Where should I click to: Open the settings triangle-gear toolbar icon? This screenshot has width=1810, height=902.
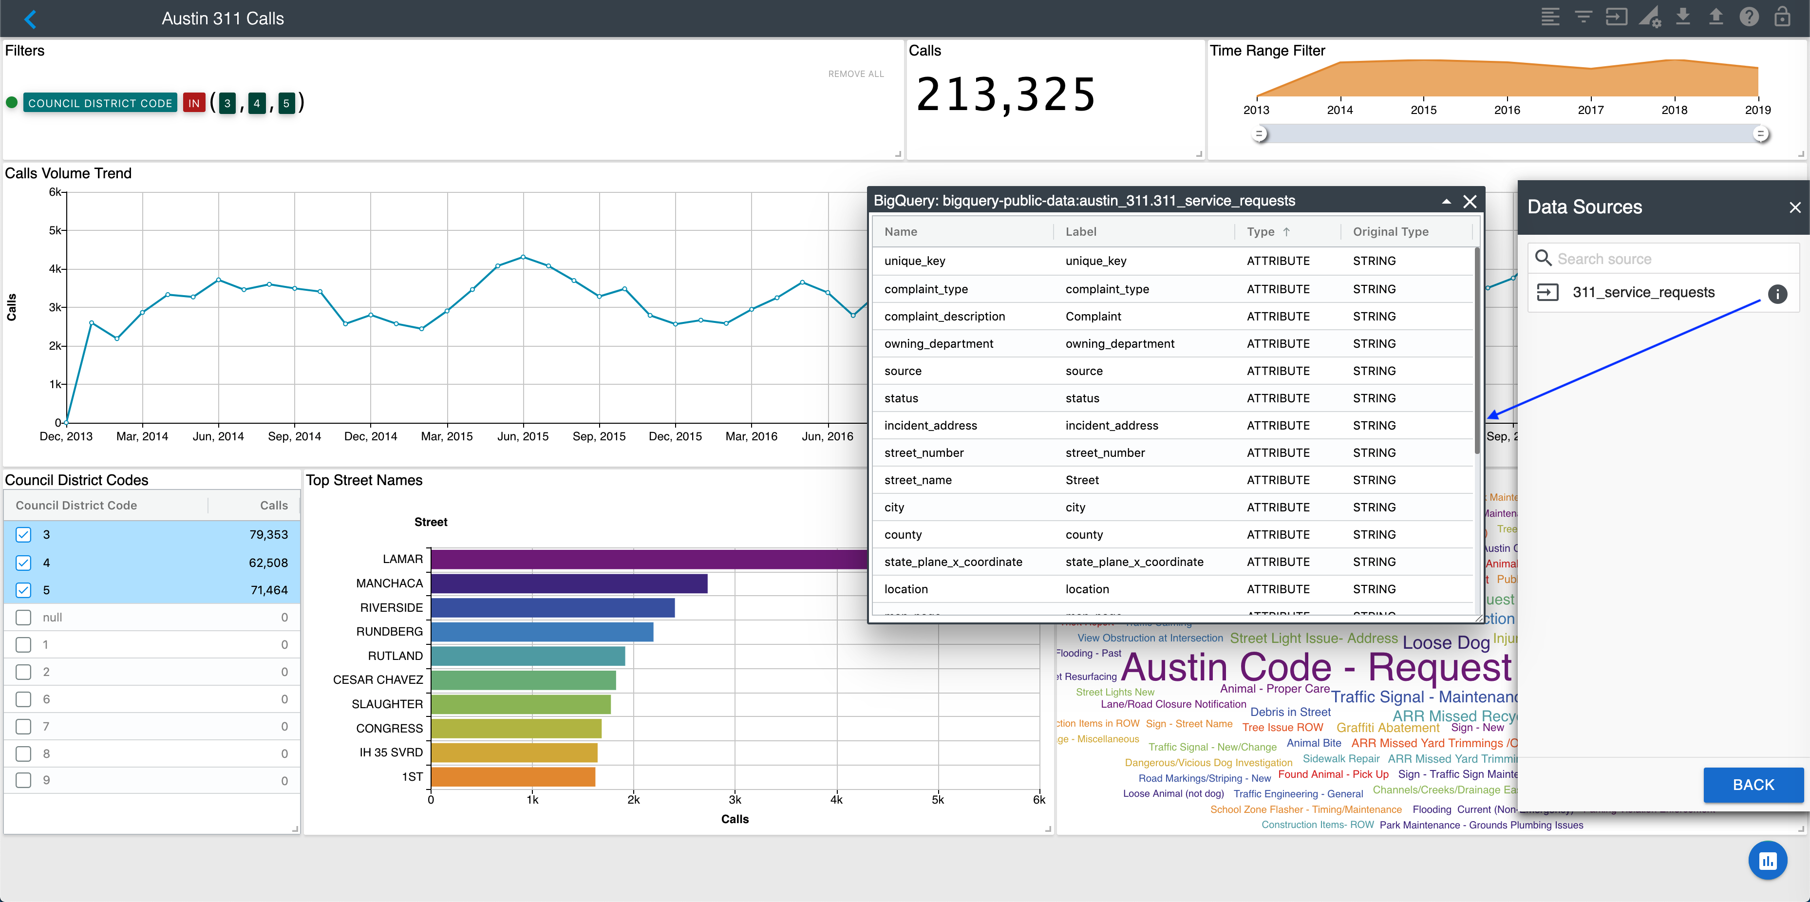[x=1650, y=17]
